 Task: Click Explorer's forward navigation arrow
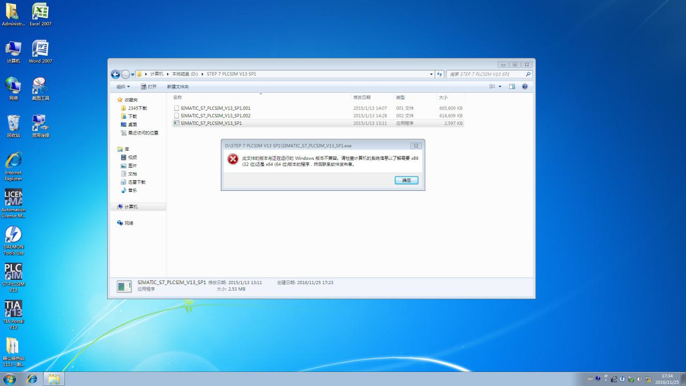click(x=125, y=75)
